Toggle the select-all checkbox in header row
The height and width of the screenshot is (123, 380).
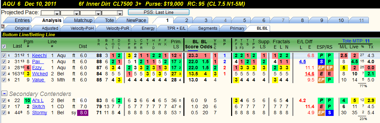[4, 46]
